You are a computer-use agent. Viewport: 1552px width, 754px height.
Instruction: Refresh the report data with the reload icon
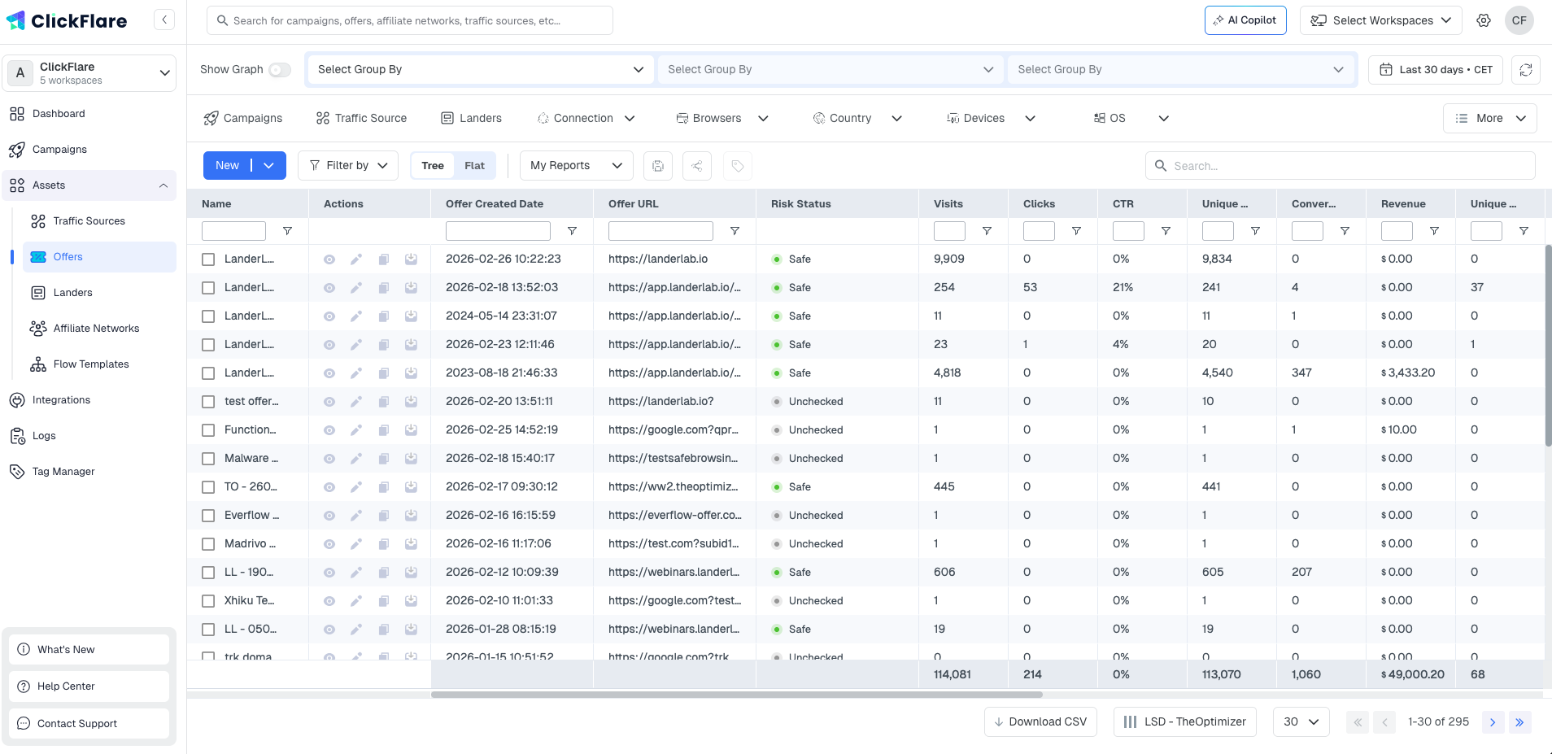pyautogui.click(x=1525, y=70)
